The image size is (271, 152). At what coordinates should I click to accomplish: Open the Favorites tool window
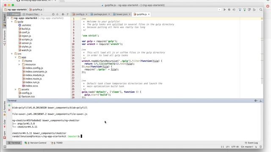pos(5,108)
